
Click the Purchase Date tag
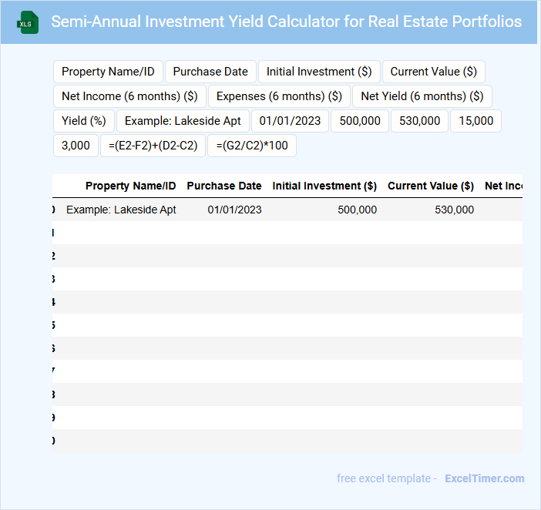(x=210, y=72)
